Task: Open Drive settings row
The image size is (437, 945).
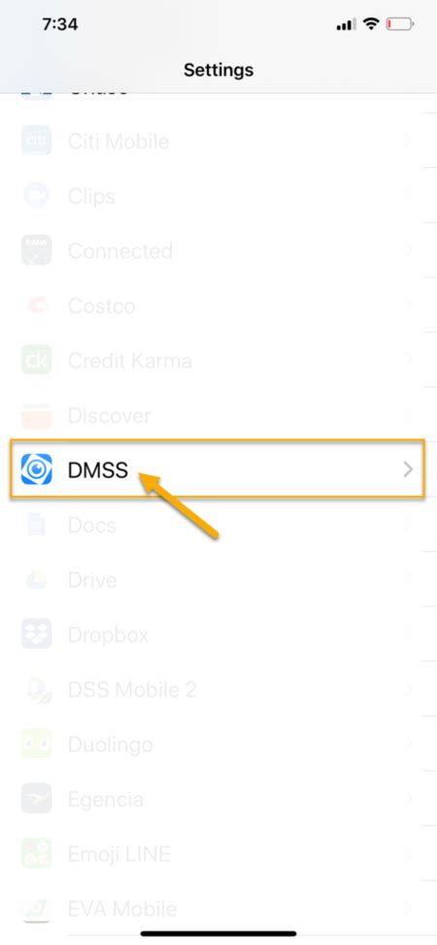Action: [x=218, y=580]
